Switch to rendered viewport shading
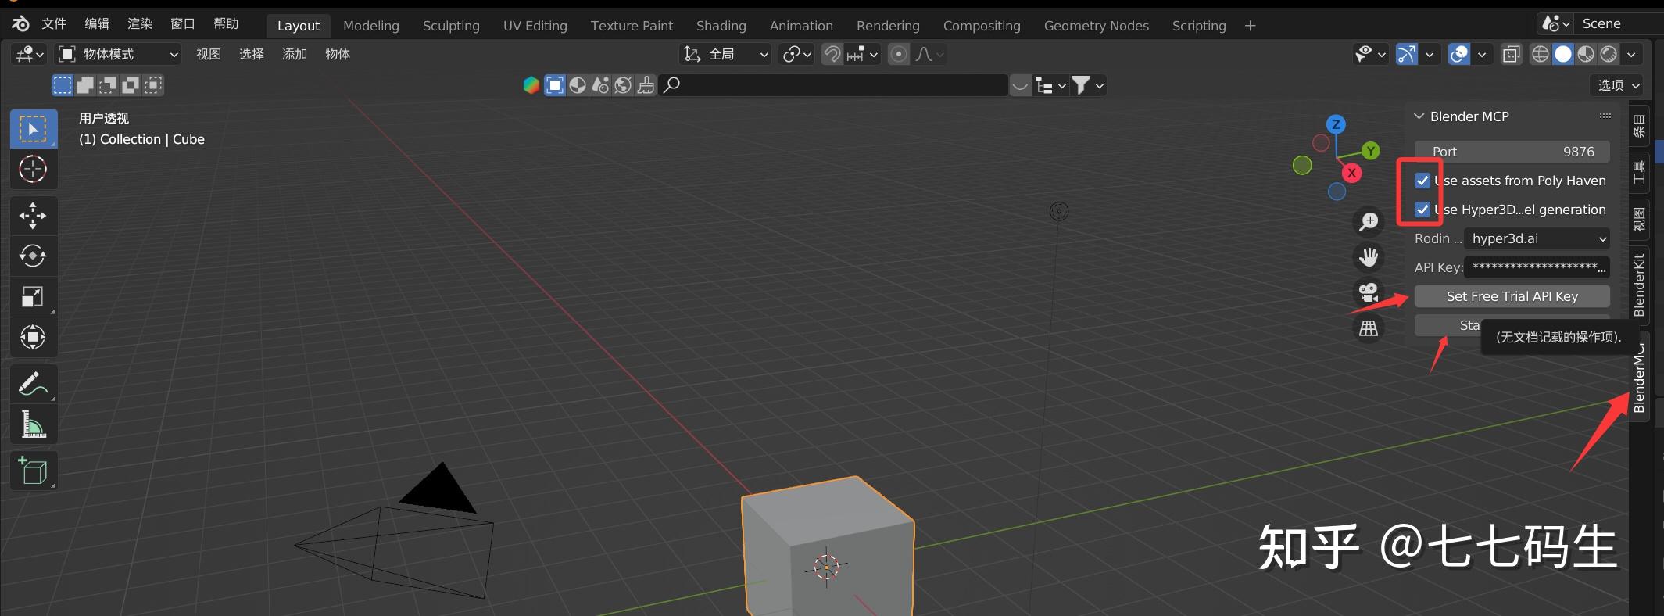Screen dimensions: 1664x616 1608,54
